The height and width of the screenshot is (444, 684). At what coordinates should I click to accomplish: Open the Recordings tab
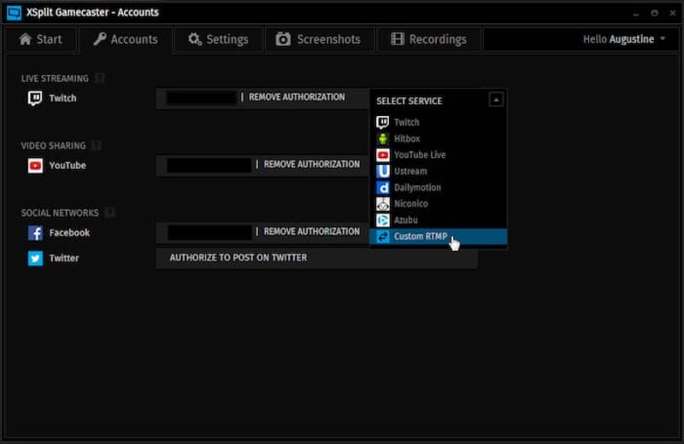(429, 39)
